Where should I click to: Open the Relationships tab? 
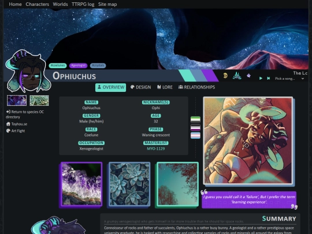click(196, 87)
